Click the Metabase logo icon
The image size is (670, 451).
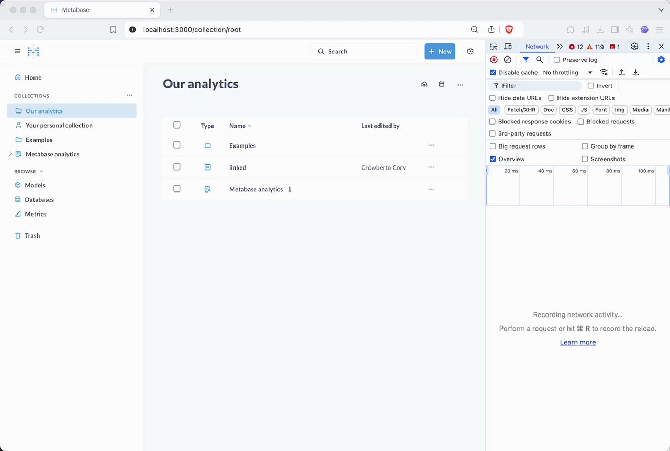point(33,51)
